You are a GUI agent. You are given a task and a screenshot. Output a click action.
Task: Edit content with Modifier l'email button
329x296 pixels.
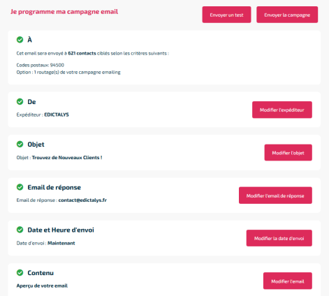[x=288, y=281]
